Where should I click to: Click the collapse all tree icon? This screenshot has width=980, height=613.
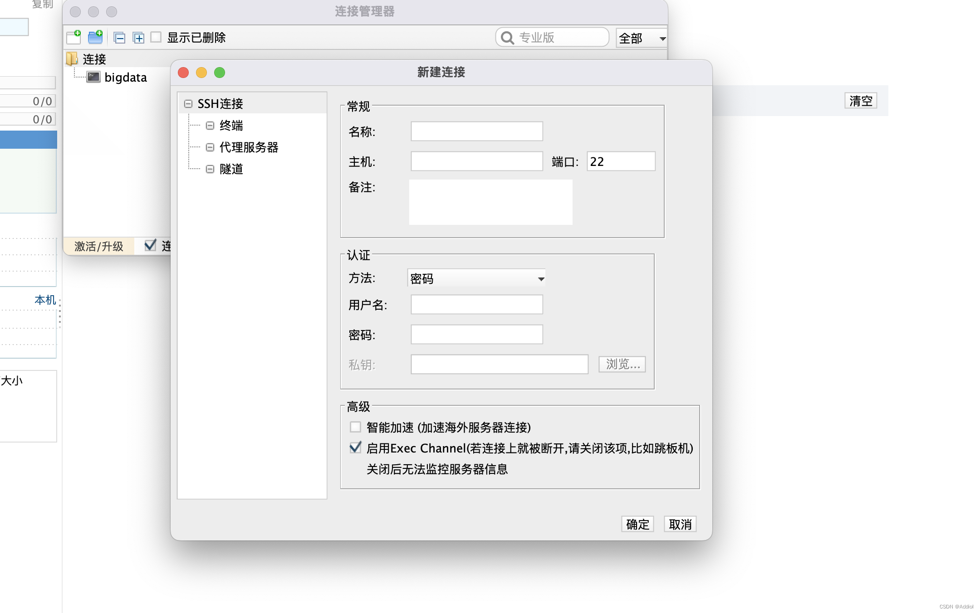click(120, 38)
